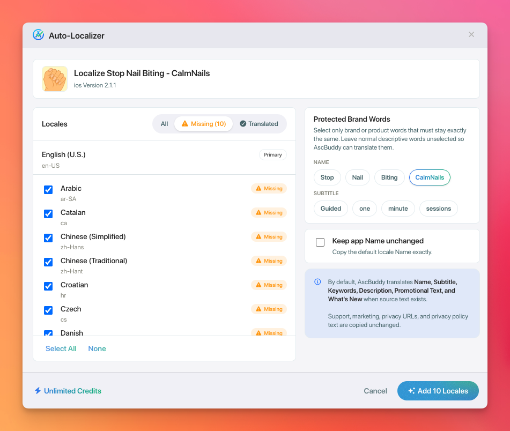Click the Locales panel heading
Viewport: 510px width, 431px height.
pos(55,124)
